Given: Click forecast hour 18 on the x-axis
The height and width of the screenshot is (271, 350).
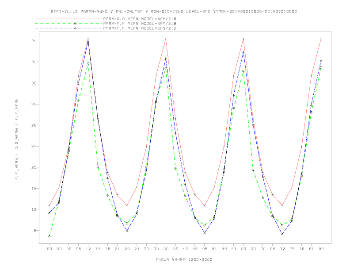Looking at the screenshot, I should coord(107,249).
